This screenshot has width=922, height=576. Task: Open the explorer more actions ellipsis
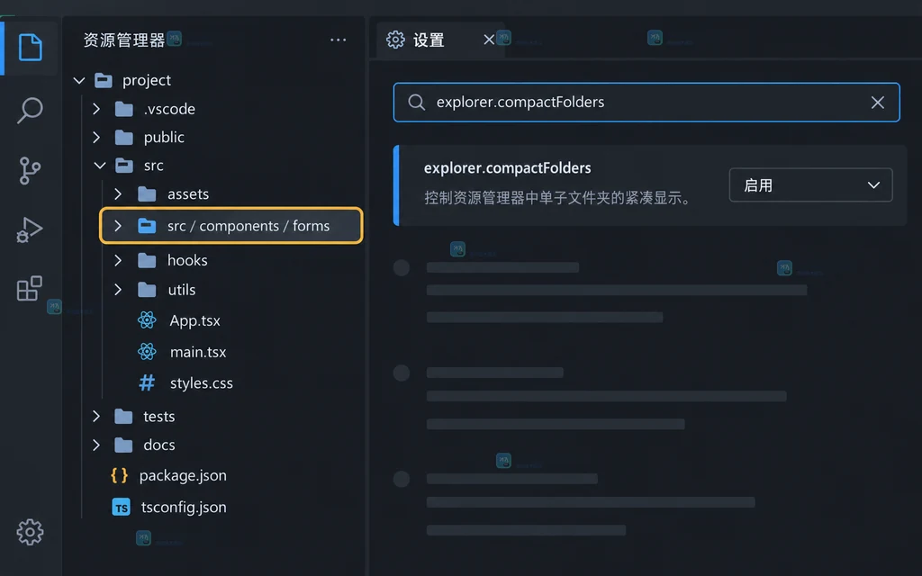click(339, 40)
